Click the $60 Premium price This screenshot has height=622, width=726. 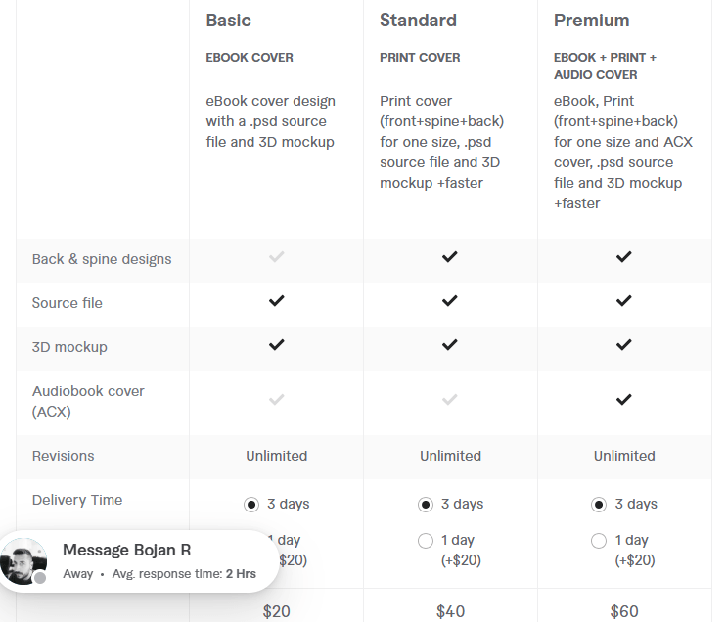pos(624,612)
